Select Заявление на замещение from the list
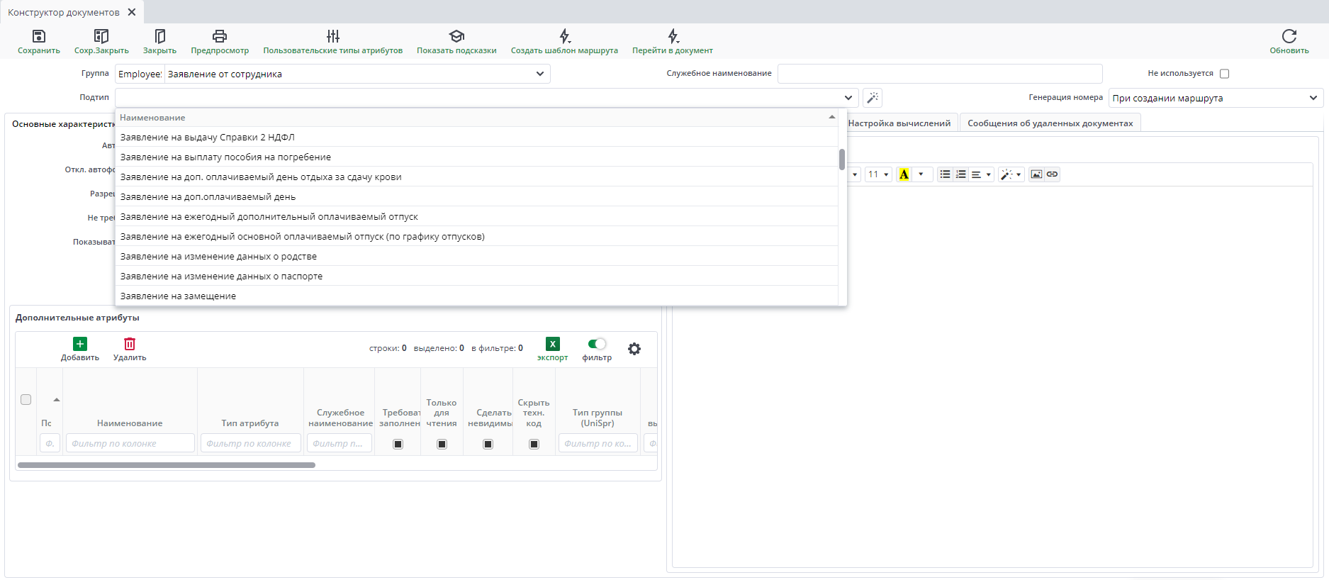 [178, 296]
